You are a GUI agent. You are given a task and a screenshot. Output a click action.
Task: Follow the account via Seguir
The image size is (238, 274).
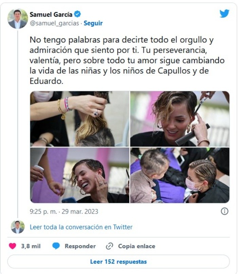[93, 23]
